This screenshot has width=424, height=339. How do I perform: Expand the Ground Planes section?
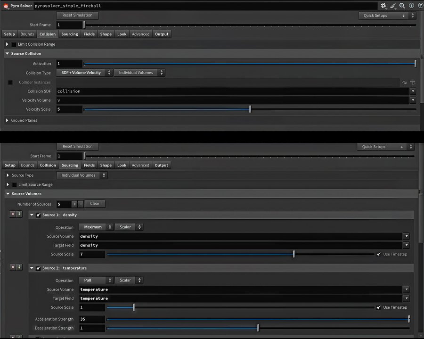pos(7,120)
